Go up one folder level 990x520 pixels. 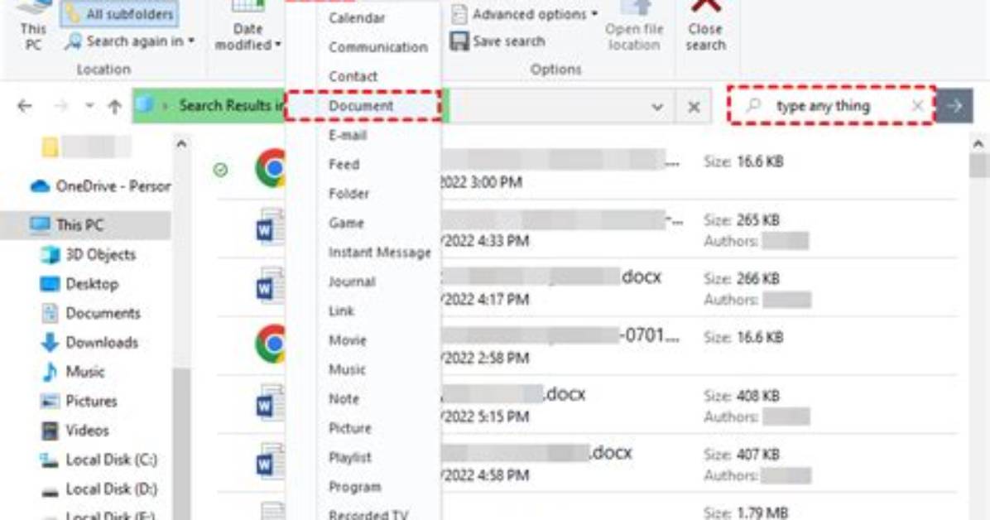[x=114, y=106]
